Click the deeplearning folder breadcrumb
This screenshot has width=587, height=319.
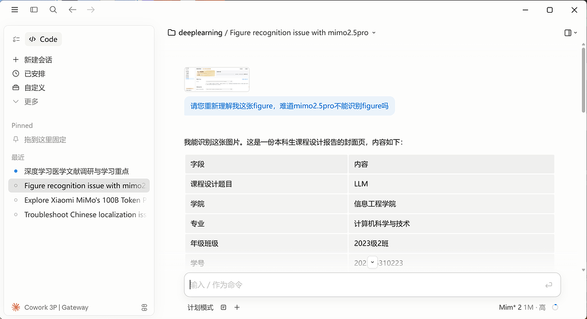200,33
